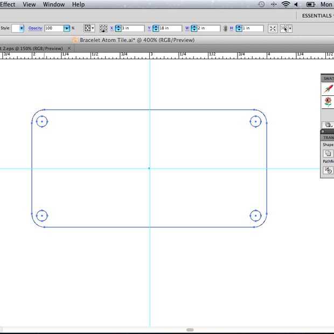The width and height of the screenshot is (334, 334).
Task: Click the X label link
Action: pos(112,28)
